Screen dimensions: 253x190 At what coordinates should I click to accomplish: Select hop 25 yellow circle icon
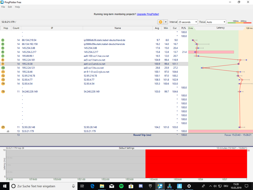[3, 127]
